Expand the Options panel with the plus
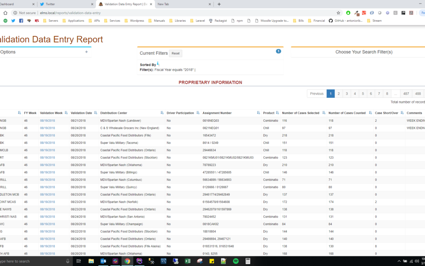The width and height of the screenshot is (425, 266). point(87,52)
